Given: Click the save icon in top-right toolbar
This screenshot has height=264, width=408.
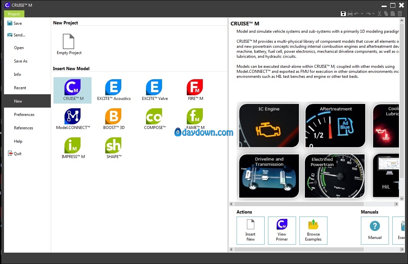Looking at the screenshot, I should point(343,14).
